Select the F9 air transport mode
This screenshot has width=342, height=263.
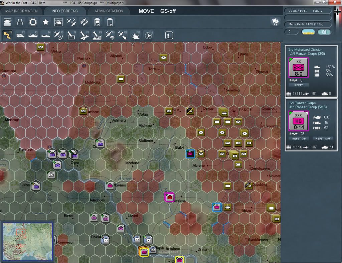[x=110, y=35]
